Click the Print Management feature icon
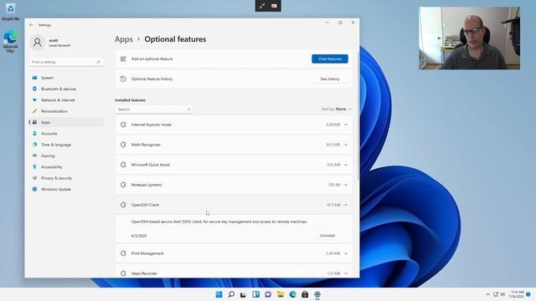 [123, 253]
